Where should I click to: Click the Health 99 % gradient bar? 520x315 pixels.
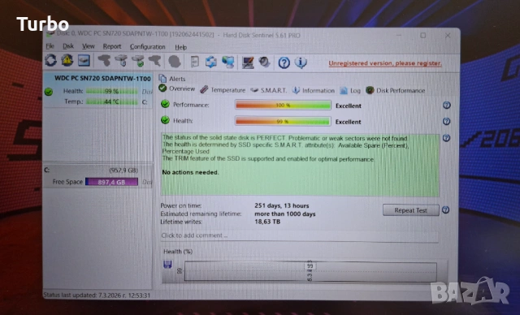(x=283, y=121)
